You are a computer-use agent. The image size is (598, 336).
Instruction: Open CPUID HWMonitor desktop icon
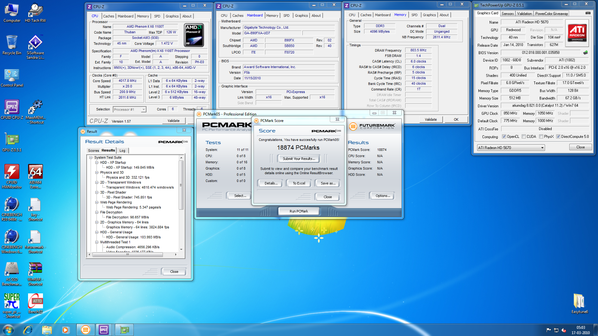pyautogui.click(x=12, y=176)
